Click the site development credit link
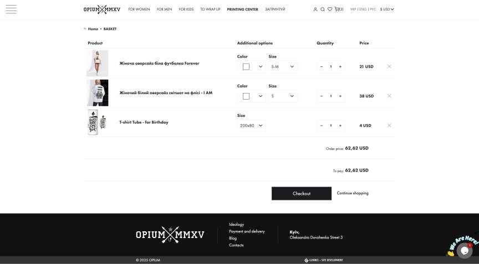The height and width of the screenshot is (264, 479). coord(324,260)
